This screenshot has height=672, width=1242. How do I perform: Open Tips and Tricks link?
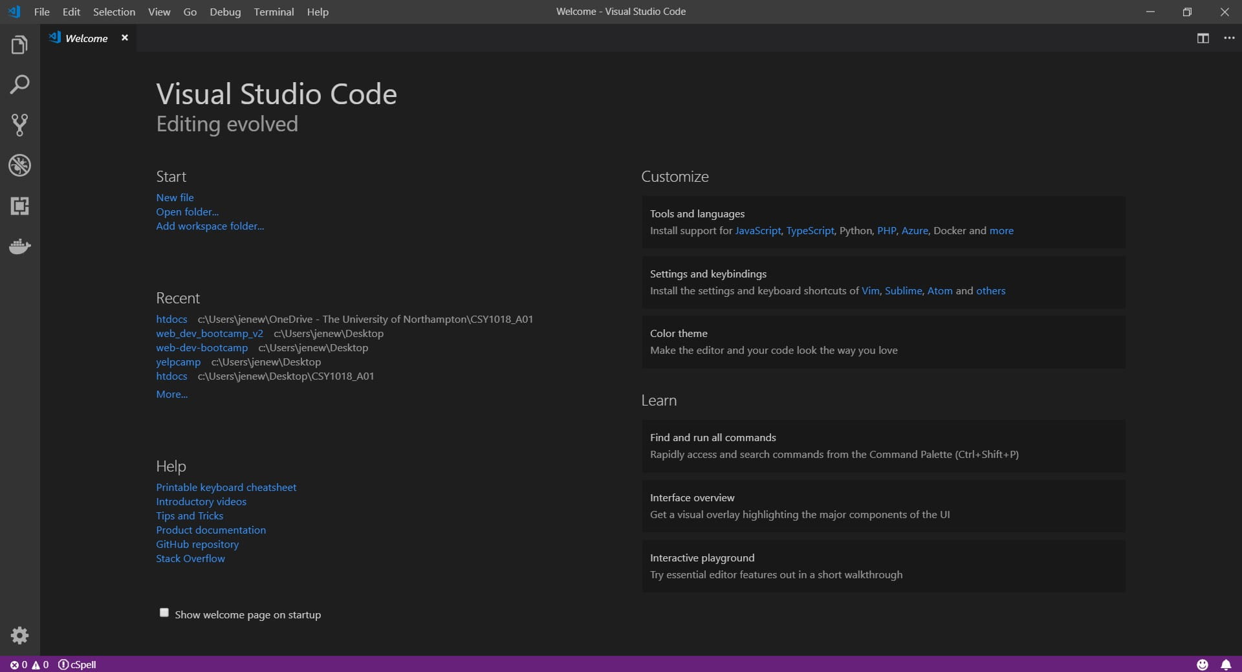point(190,515)
